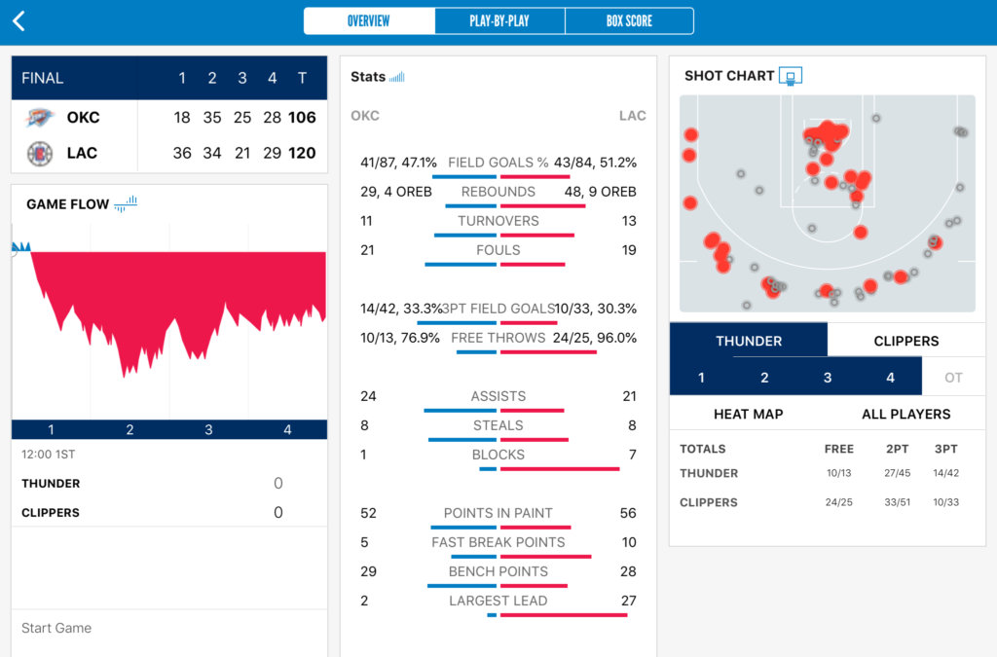Switch shot chart to Heat Map

click(x=748, y=414)
